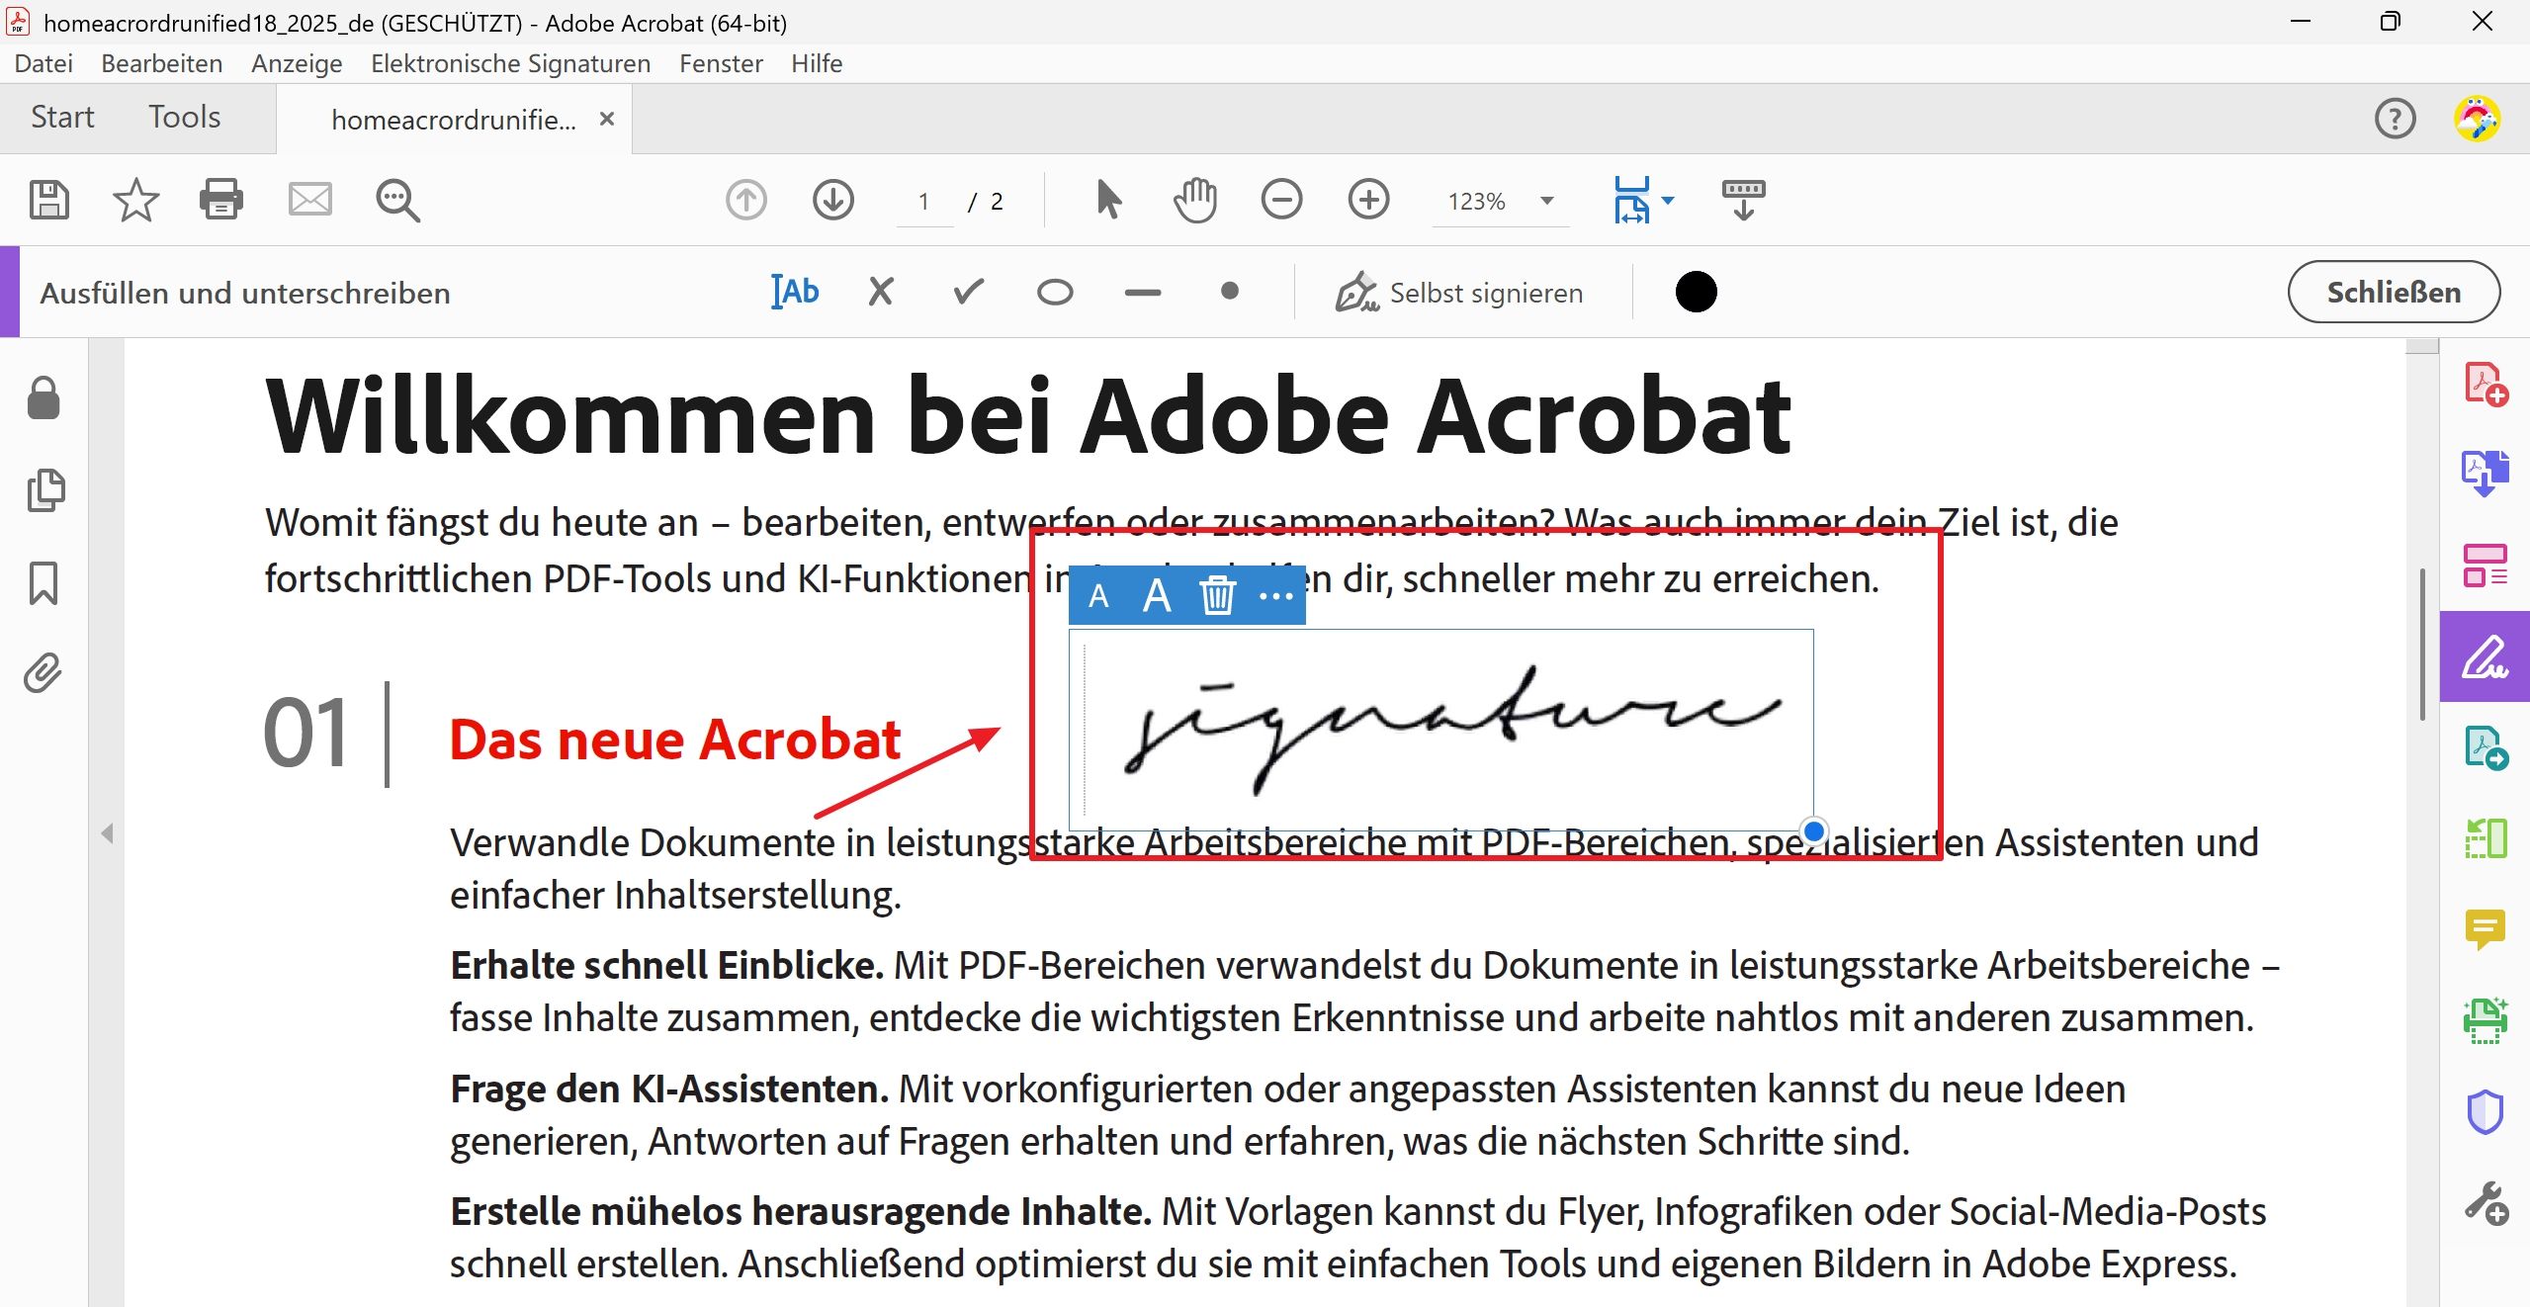Select the cross mark (X) tool
2530x1307 pixels.
point(880,292)
